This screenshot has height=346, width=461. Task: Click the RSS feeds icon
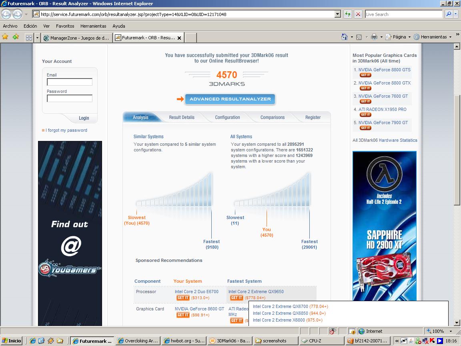pyautogui.click(x=359, y=37)
